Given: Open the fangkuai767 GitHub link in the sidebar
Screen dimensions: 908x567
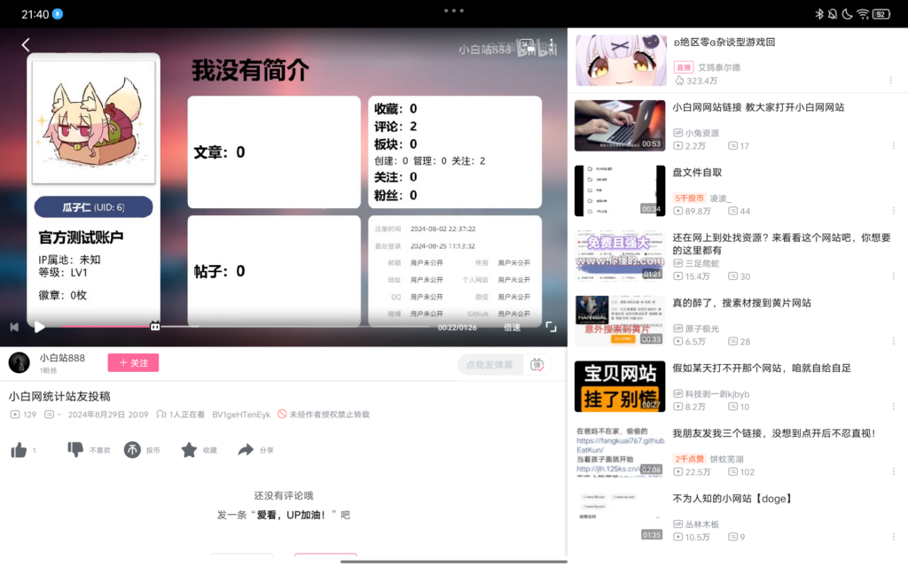Looking at the screenshot, I should click(621, 440).
